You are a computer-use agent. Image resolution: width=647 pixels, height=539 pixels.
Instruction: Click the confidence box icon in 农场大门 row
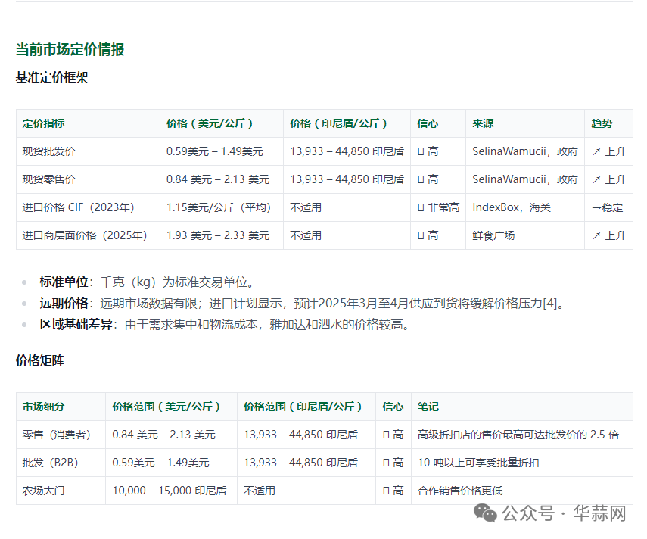click(x=386, y=491)
